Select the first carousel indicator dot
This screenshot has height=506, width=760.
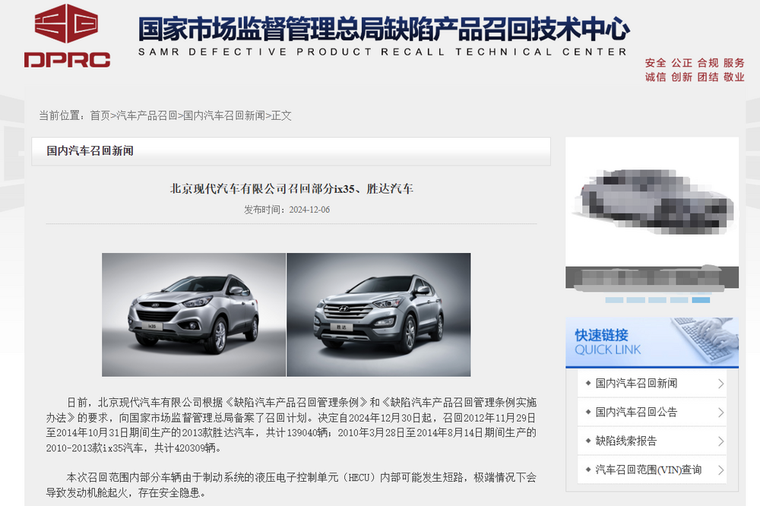coord(614,300)
